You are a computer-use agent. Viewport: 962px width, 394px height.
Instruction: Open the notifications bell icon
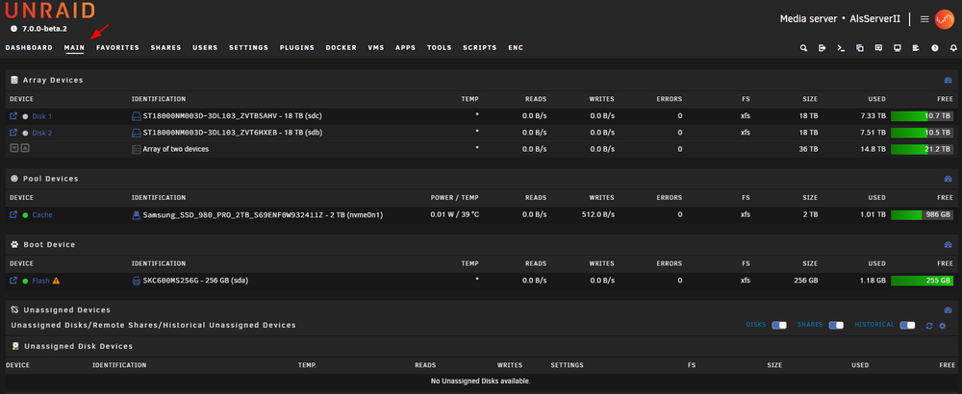coord(953,48)
